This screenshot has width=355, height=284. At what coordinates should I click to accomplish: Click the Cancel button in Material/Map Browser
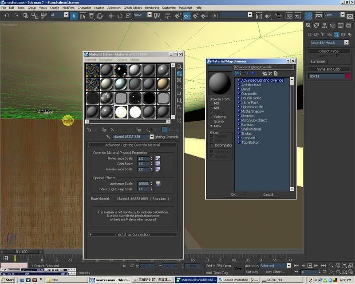(268, 194)
